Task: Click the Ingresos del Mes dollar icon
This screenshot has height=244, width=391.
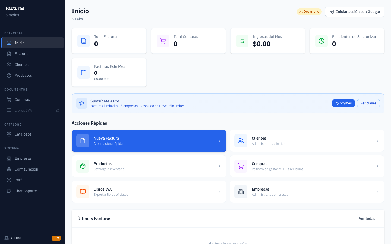Action: (x=242, y=41)
